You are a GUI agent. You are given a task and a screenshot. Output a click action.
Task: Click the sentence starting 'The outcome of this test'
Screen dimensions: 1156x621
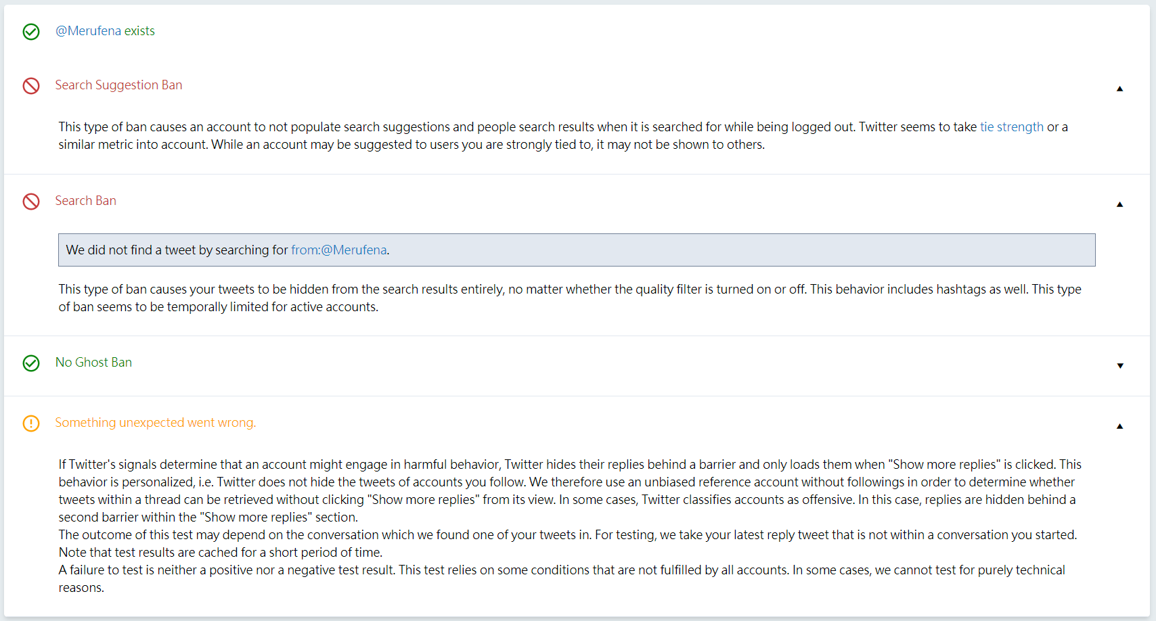point(568,535)
